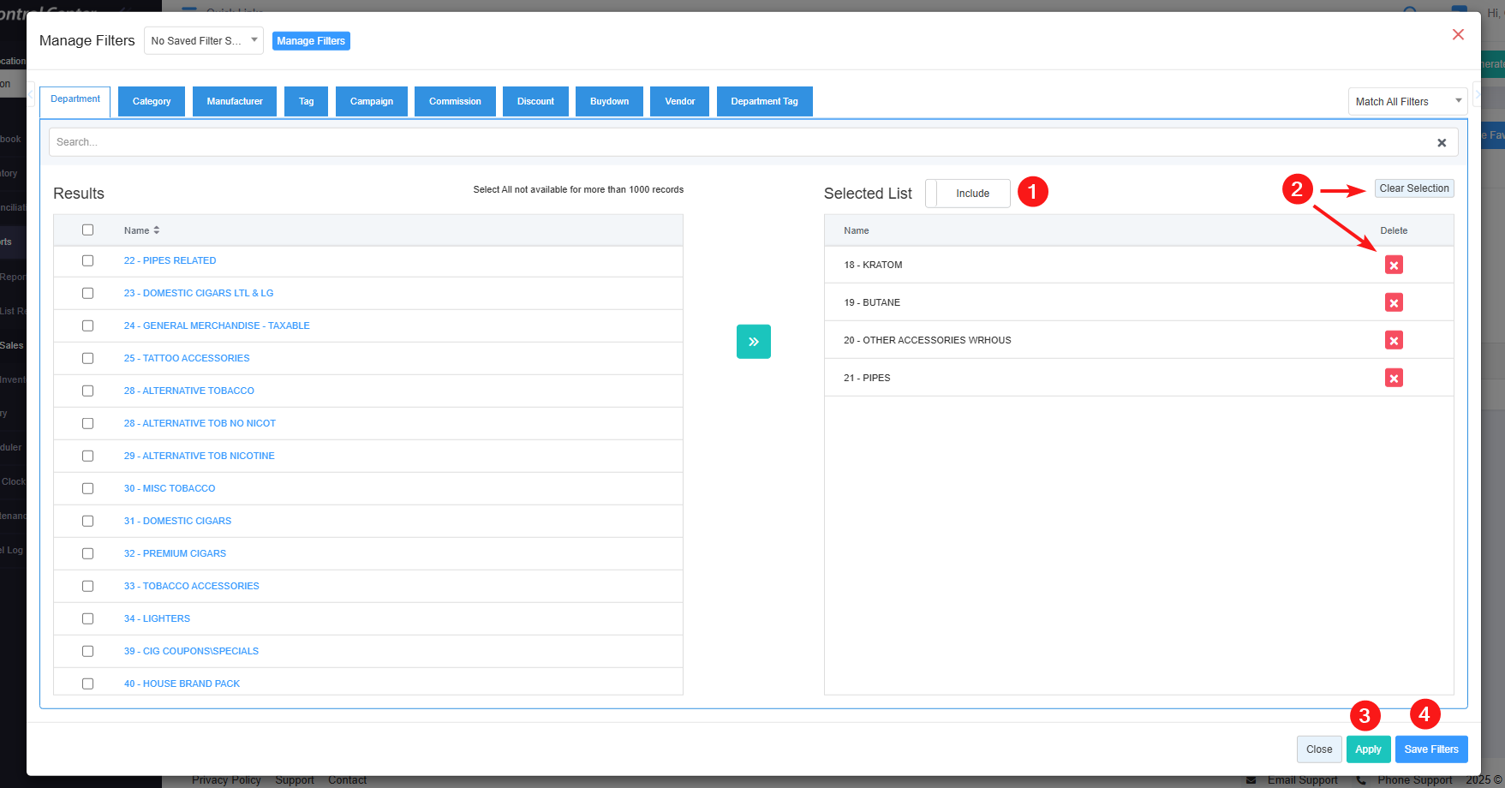Close the Manage Filters dialog with red X
Image resolution: width=1505 pixels, height=788 pixels.
pos(1458,35)
